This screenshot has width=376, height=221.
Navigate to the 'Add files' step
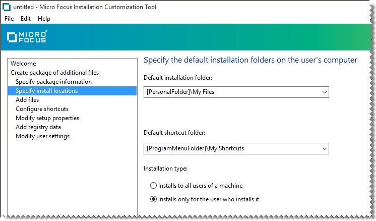[x=27, y=100]
